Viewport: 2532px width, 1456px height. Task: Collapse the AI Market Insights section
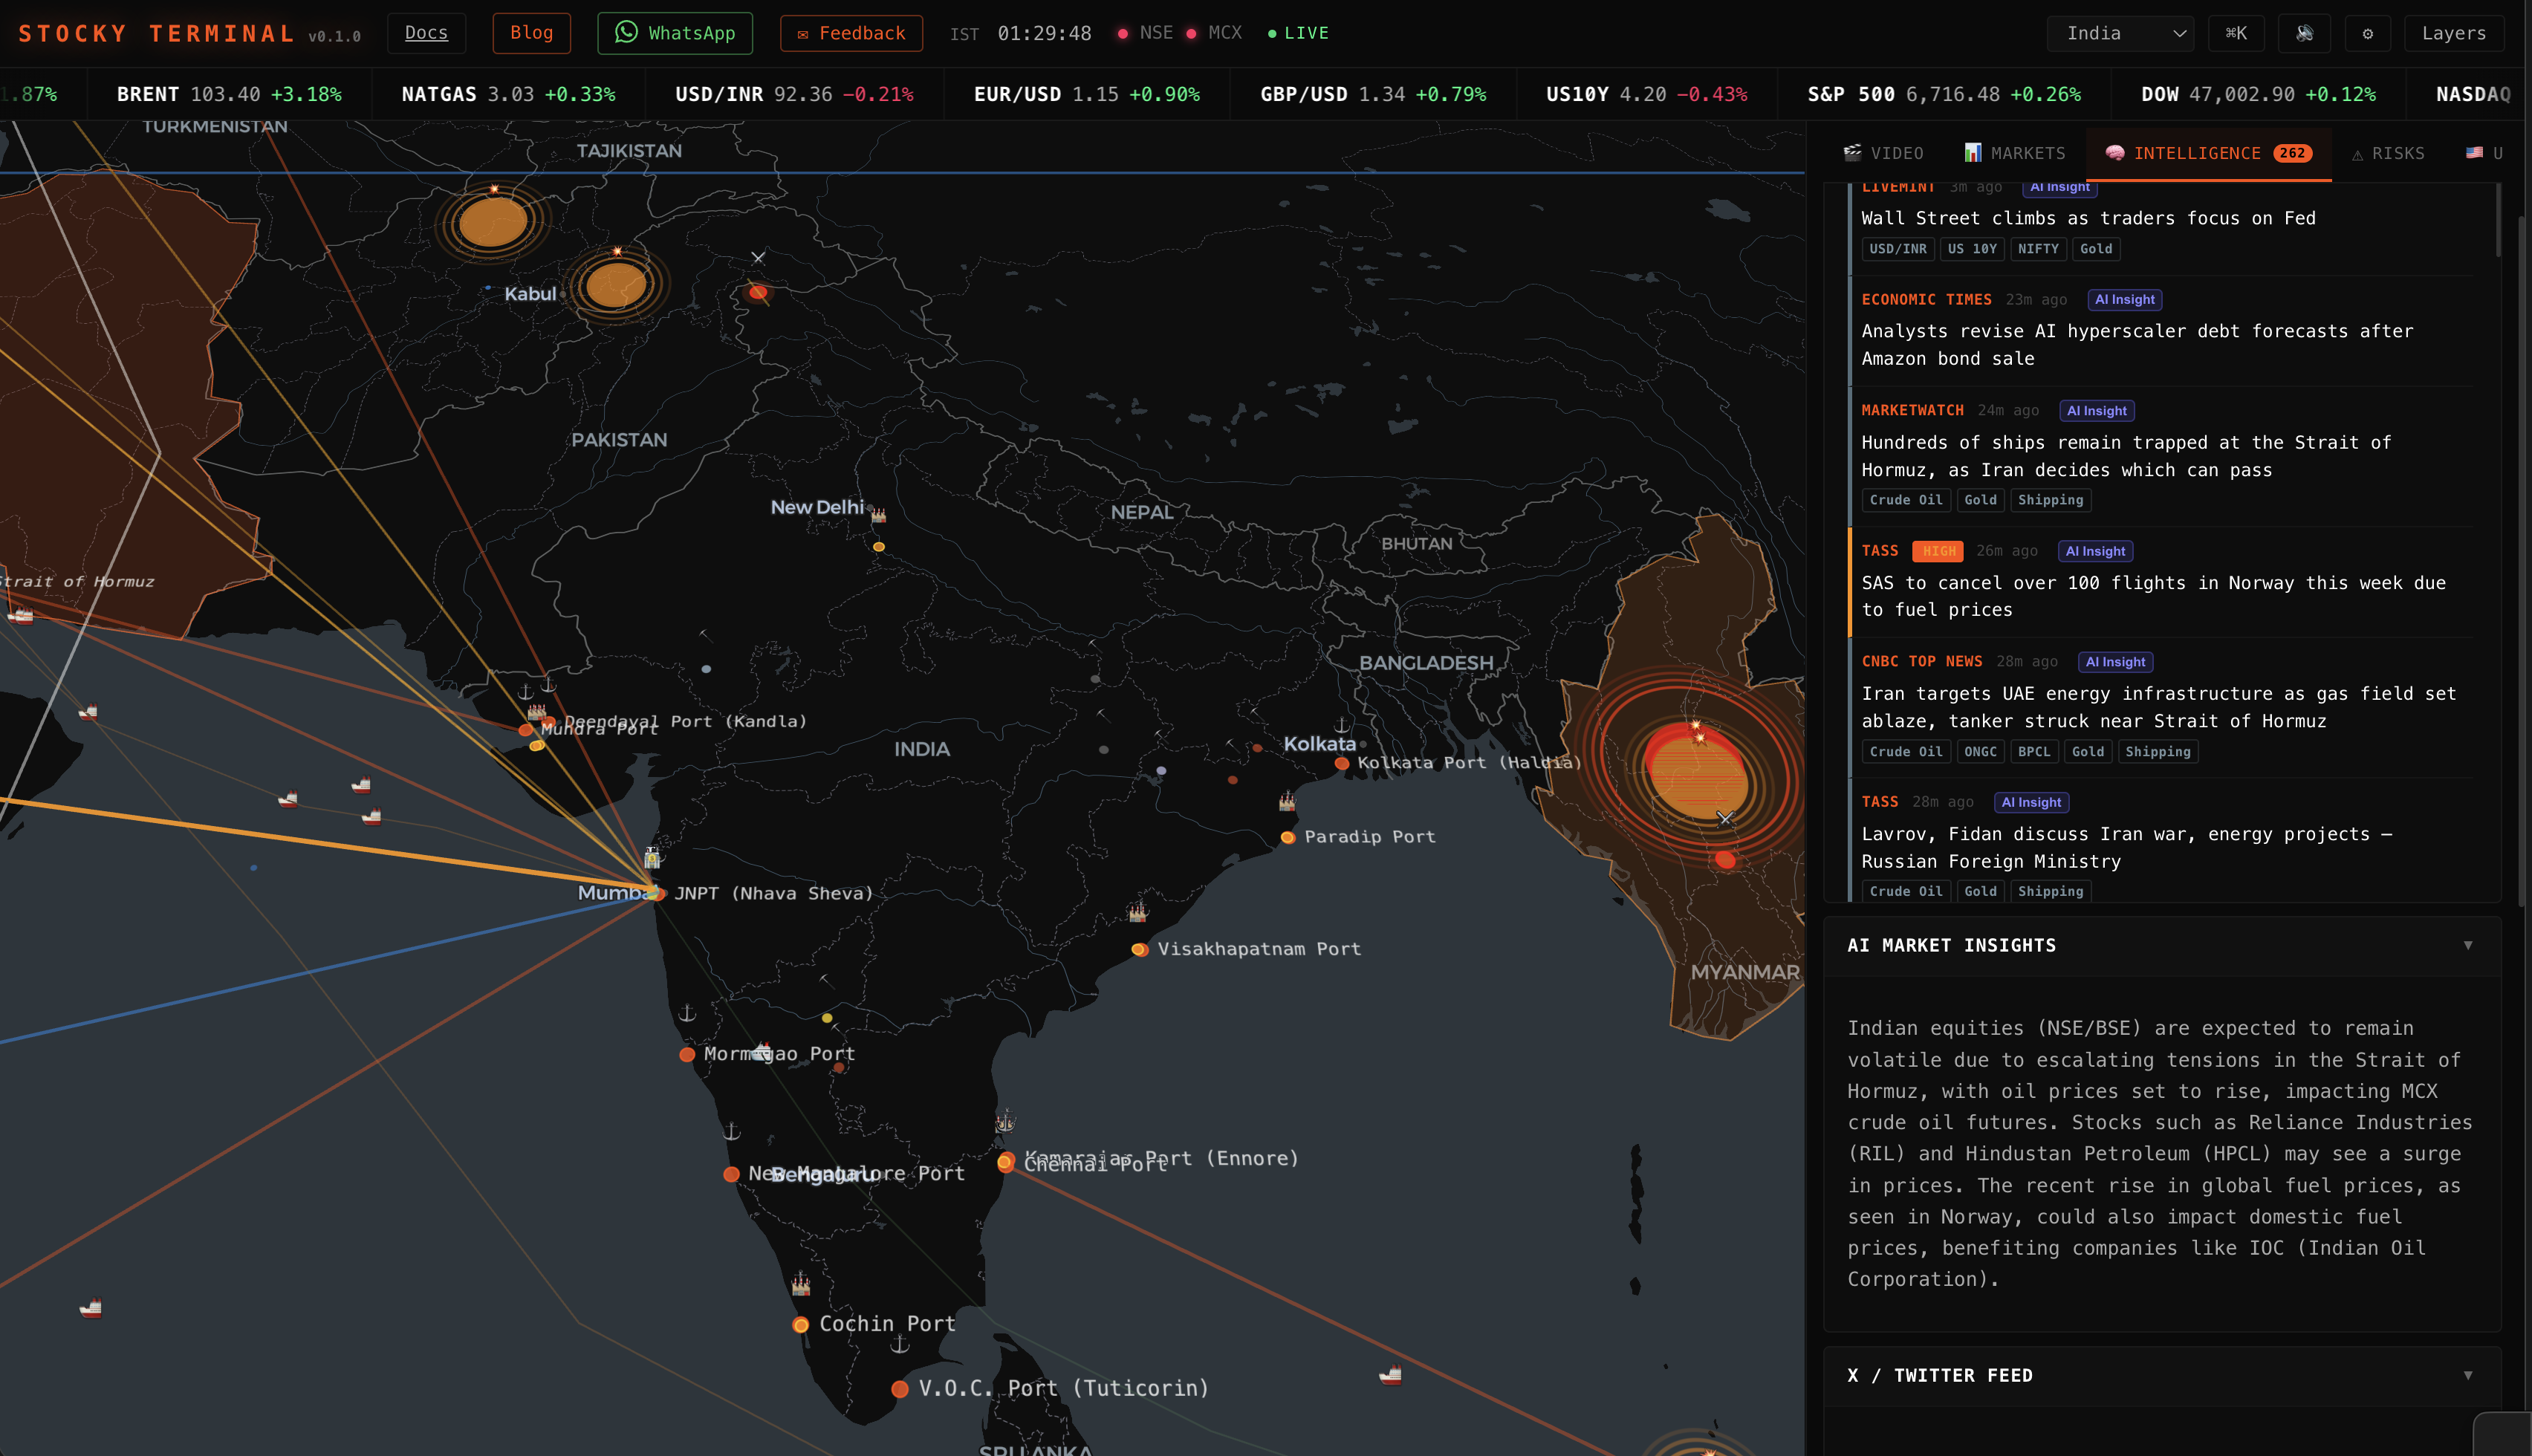pyautogui.click(x=2467, y=945)
